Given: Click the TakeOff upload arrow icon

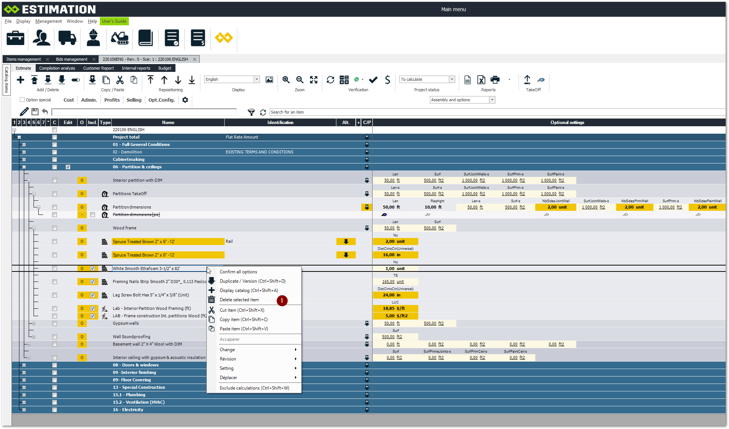Looking at the screenshot, I should point(527,80).
